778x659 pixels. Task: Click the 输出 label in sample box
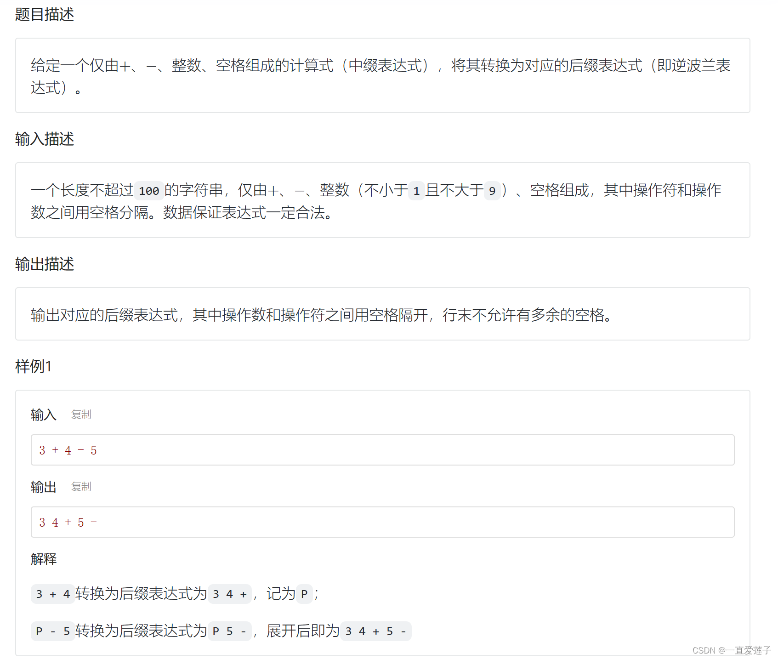click(x=44, y=487)
